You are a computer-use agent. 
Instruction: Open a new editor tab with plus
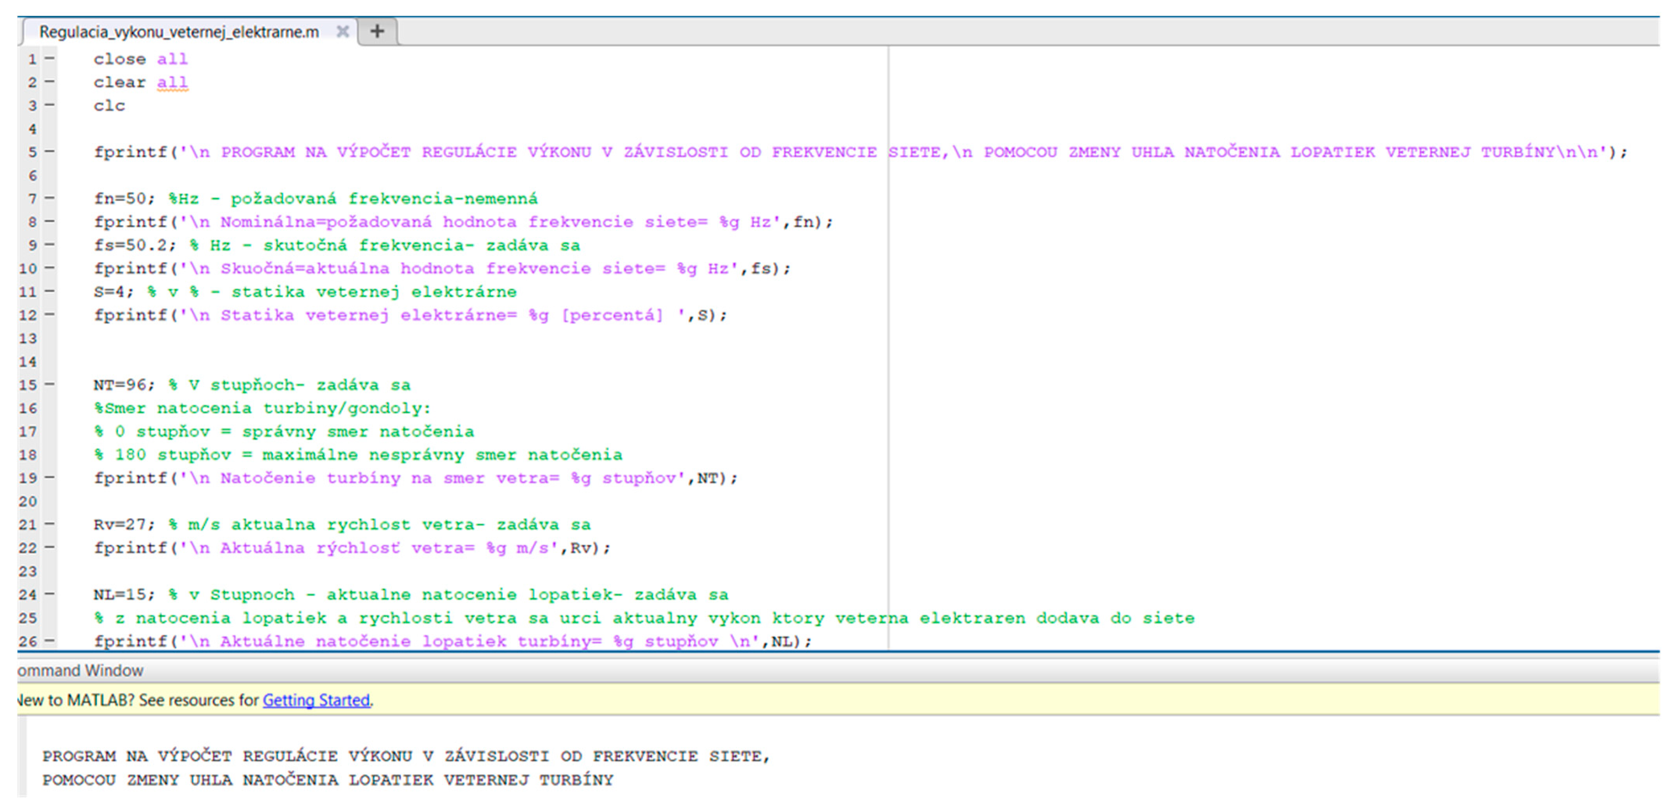pyautogui.click(x=377, y=31)
